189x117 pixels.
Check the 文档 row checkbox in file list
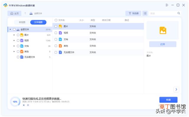tap(56, 39)
